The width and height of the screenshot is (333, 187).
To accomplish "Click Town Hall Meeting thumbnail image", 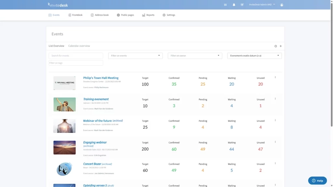I will coord(64,83).
